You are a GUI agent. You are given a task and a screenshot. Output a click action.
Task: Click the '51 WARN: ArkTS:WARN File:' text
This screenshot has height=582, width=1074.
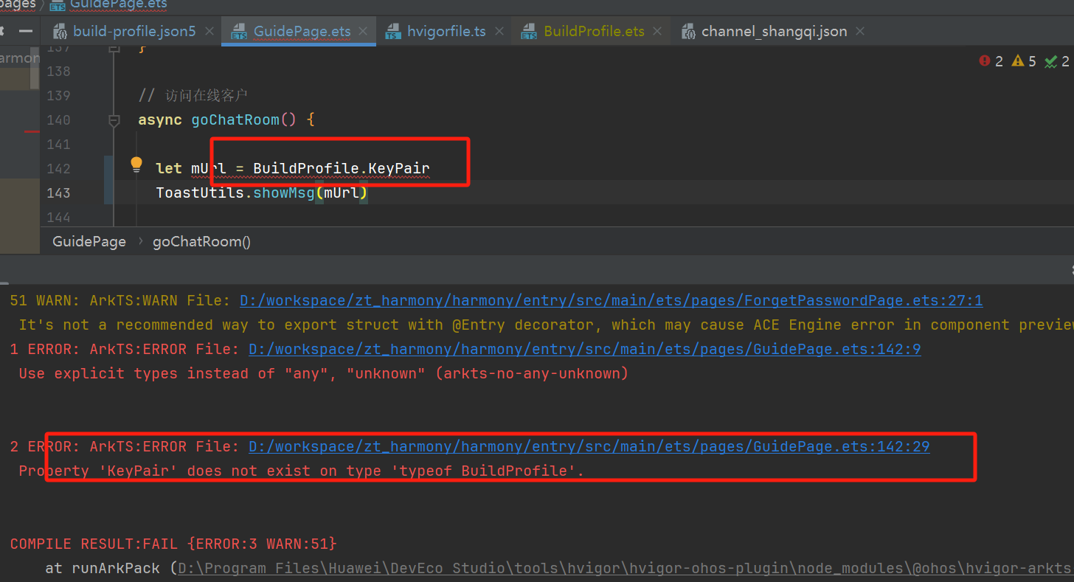(122, 301)
